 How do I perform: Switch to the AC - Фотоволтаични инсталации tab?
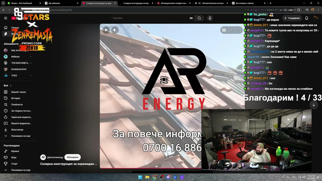pyautogui.click(x=211, y=3)
